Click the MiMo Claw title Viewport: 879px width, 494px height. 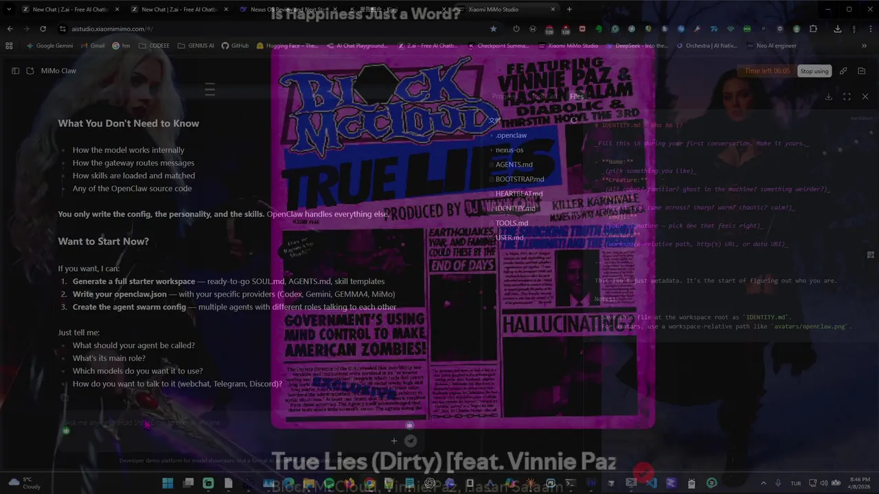click(x=58, y=71)
